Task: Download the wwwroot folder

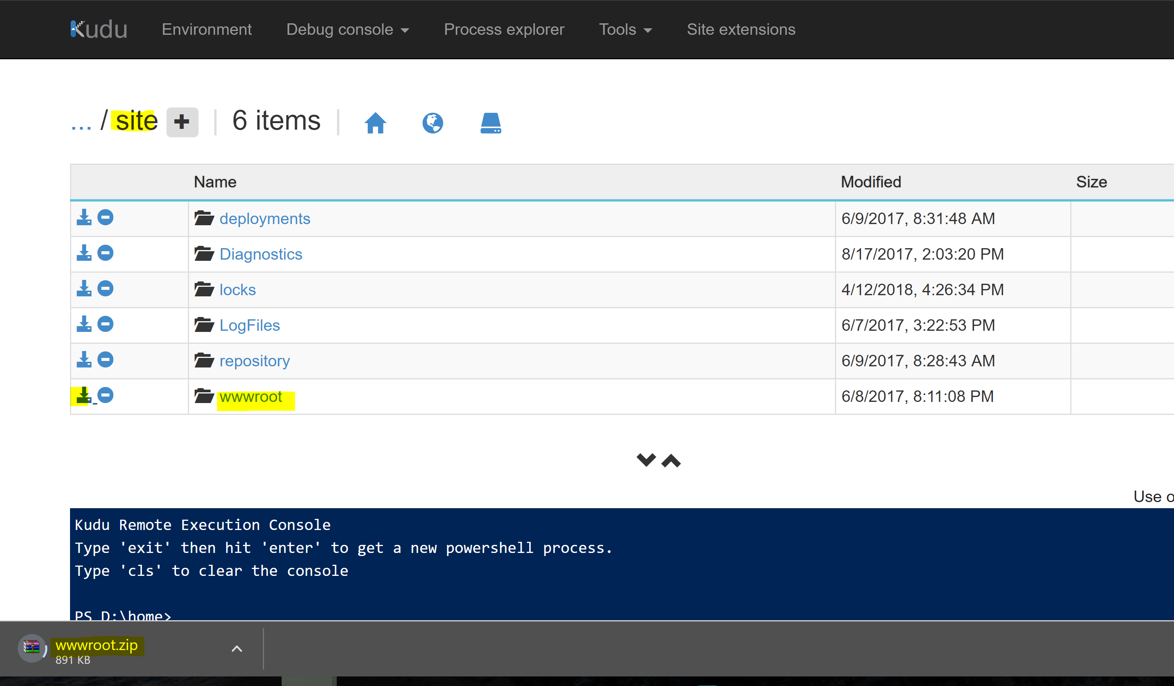Action: [x=83, y=396]
